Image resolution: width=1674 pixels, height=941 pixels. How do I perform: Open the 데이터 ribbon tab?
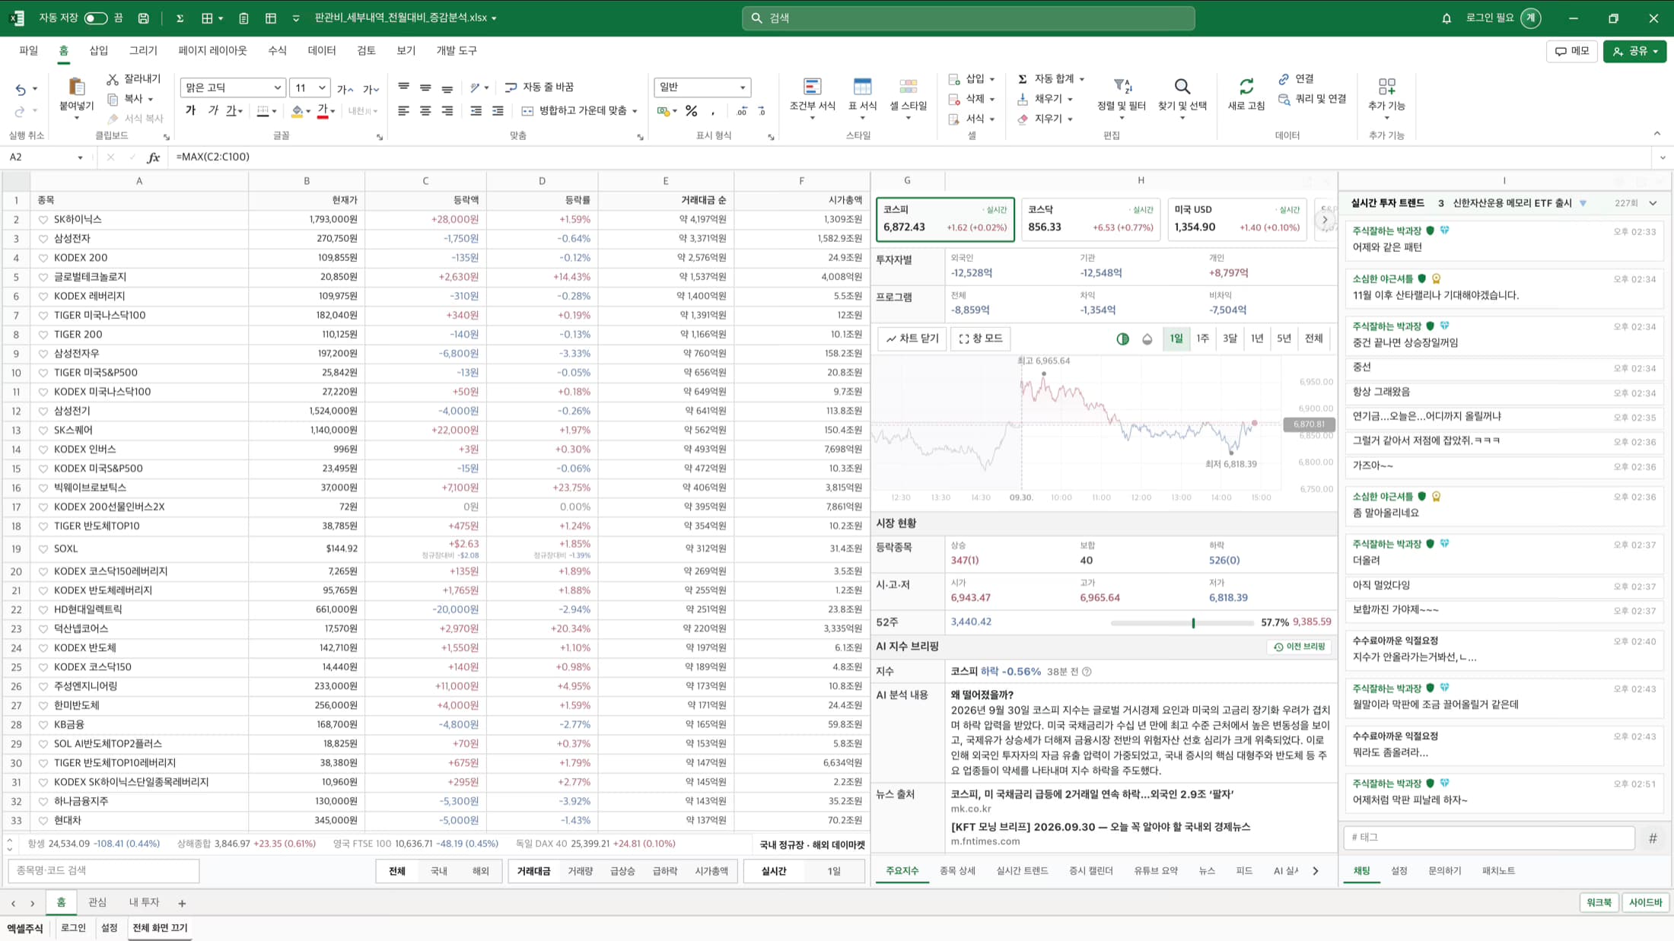pyautogui.click(x=322, y=51)
